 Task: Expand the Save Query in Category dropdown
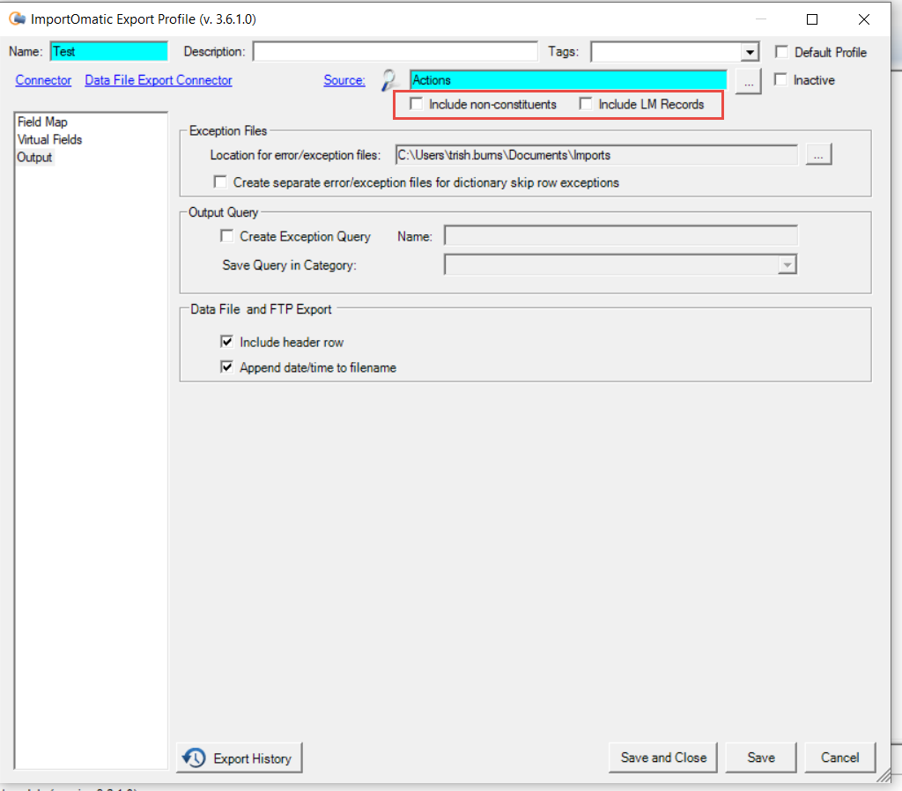(x=787, y=264)
